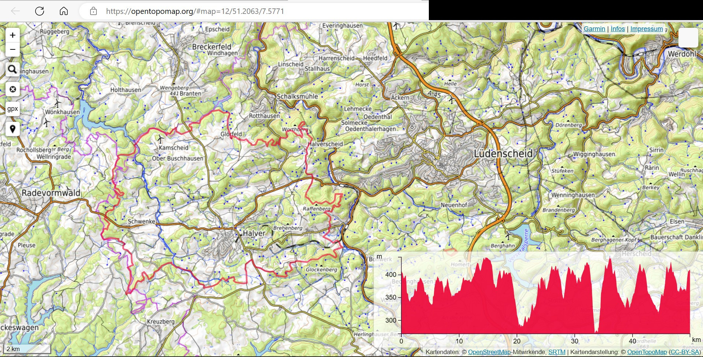View site security lock information
Screen dimensions: 703x357
click(93, 11)
